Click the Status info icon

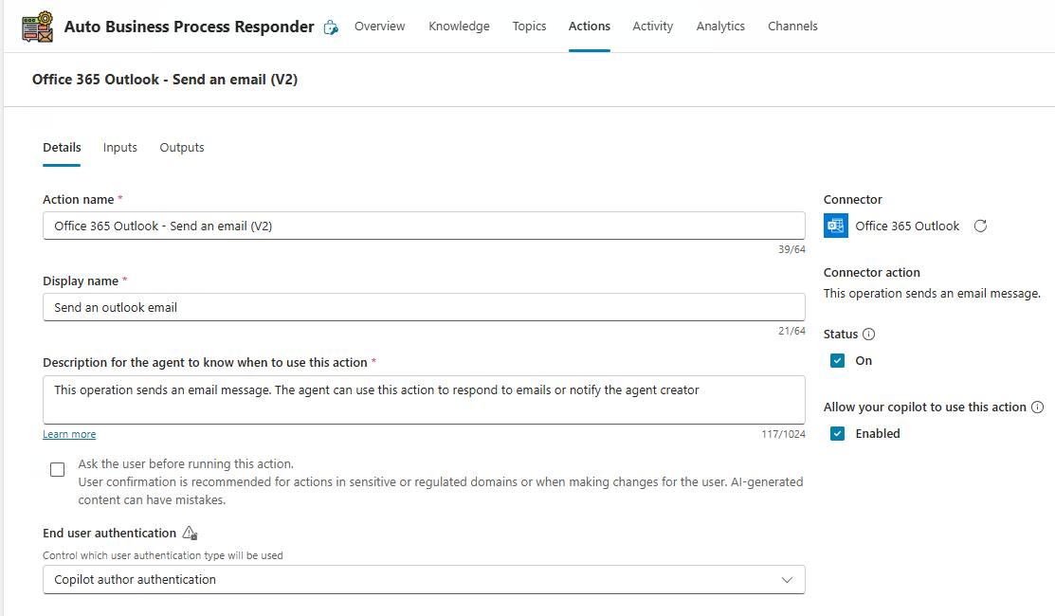[868, 335]
